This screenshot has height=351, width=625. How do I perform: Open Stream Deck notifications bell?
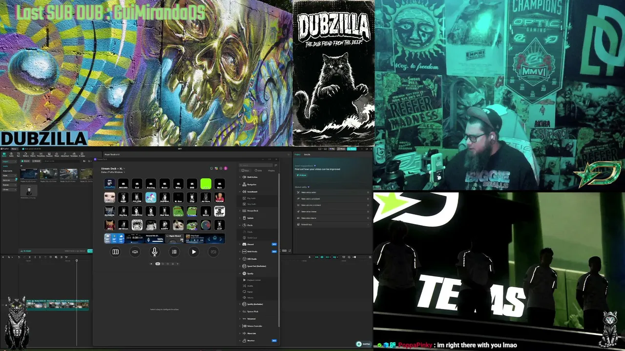[x=211, y=168]
